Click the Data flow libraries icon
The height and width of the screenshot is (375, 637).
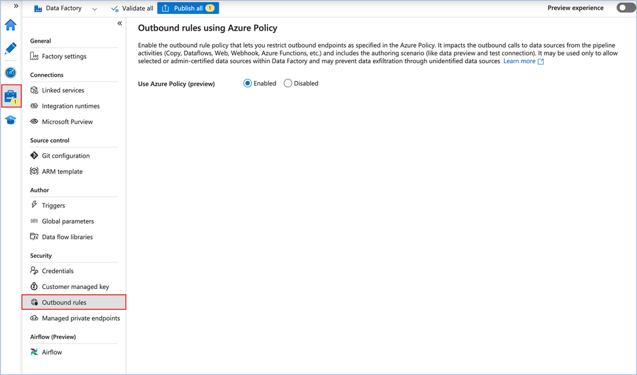(34, 237)
